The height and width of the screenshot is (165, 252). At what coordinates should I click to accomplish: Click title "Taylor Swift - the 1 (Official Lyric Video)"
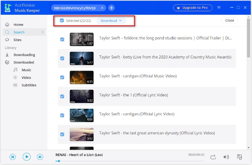pyautogui.click(x=134, y=95)
